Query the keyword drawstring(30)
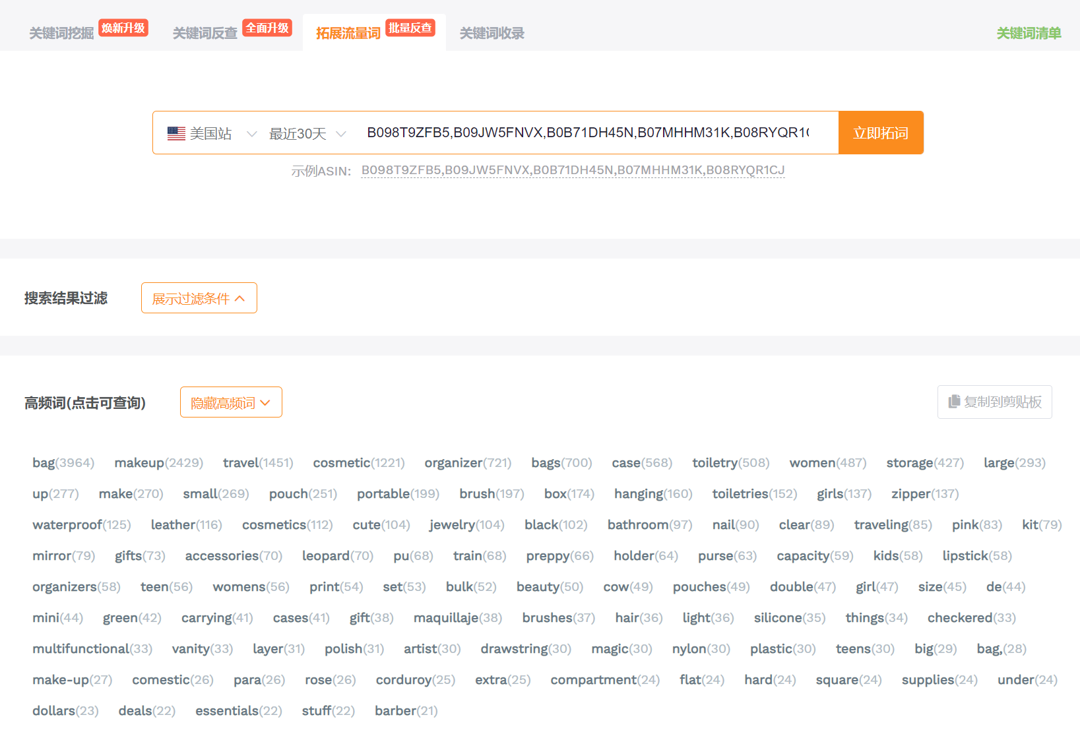This screenshot has height=744, width=1080. tap(526, 649)
